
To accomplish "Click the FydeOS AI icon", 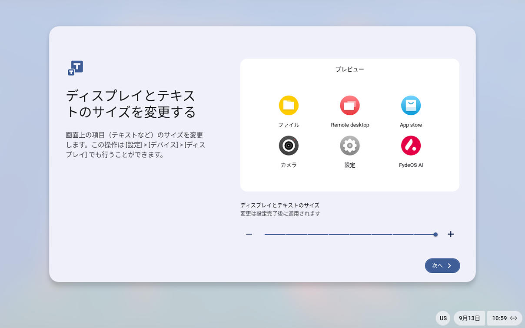I will [x=411, y=146].
